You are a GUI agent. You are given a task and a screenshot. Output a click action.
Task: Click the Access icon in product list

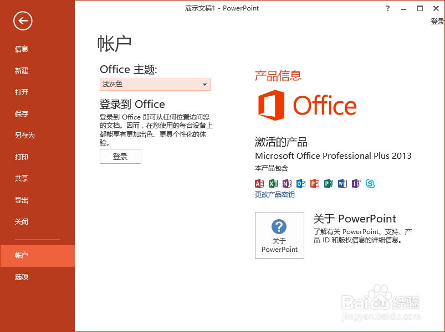[259, 184]
